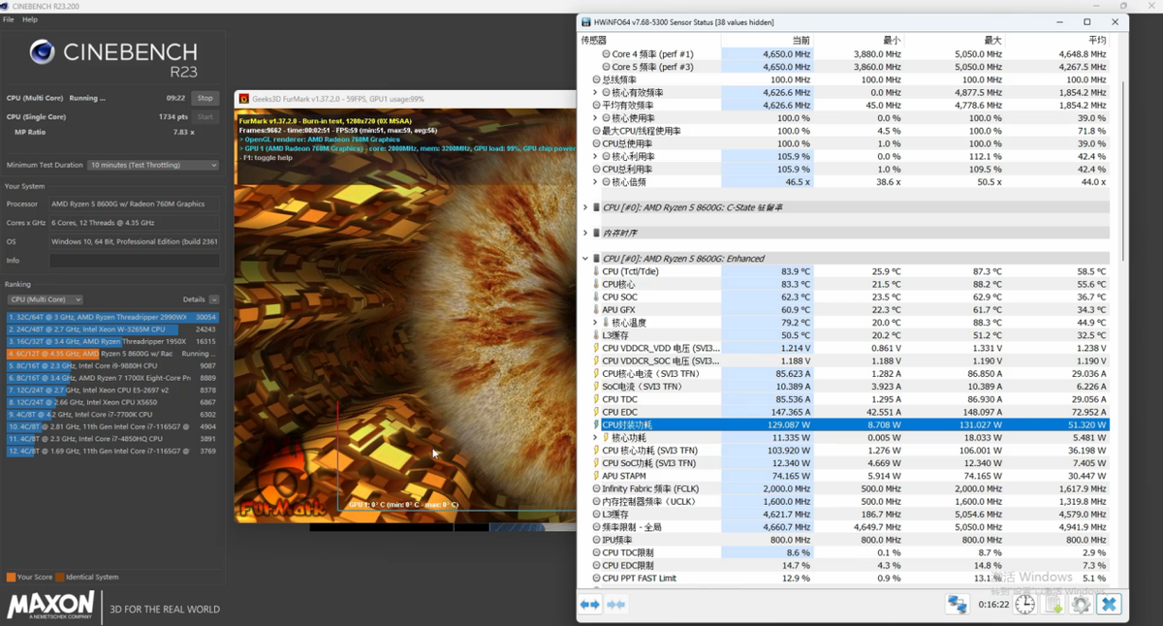Stop the CPU Multi Core test
This screenshot has height=626, width=1163.
(x=205, y=98)
